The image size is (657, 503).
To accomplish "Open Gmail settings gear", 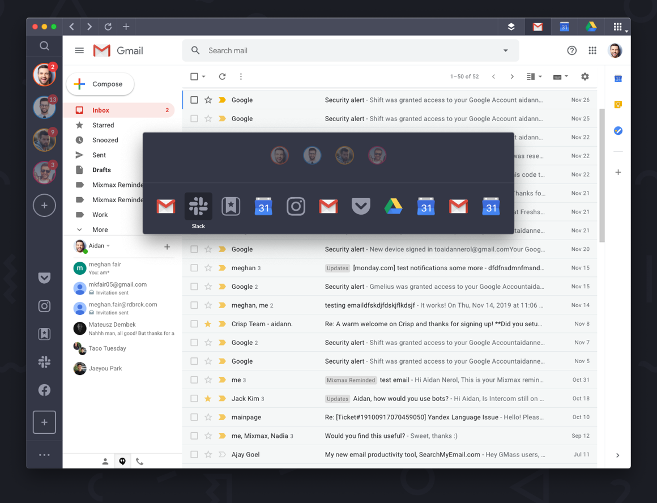I will pyautogui.click(x=585, y=76).
